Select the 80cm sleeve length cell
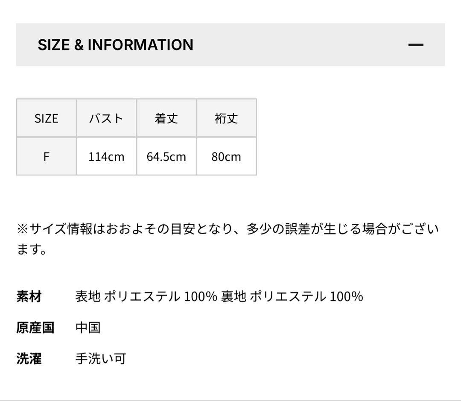Viewport: 461px width, 401px height. [x=227, y=157]
